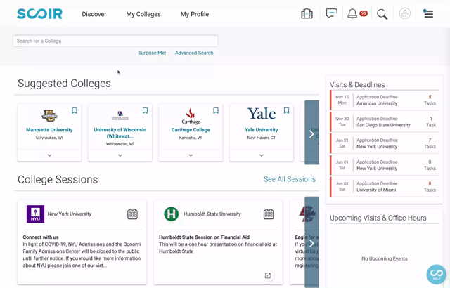Click the NYU logo in sessions
450x288 pixels.
(35, 214)
